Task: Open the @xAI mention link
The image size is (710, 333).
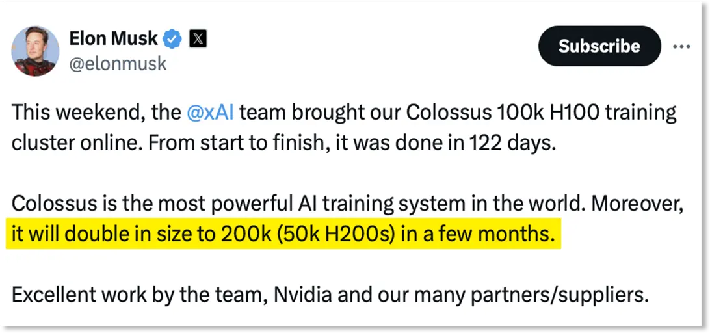Action: pyautogui.click(x=209, y=113)
